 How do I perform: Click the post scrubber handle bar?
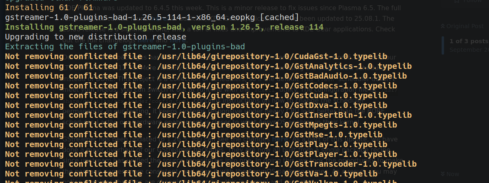[443, 45]
